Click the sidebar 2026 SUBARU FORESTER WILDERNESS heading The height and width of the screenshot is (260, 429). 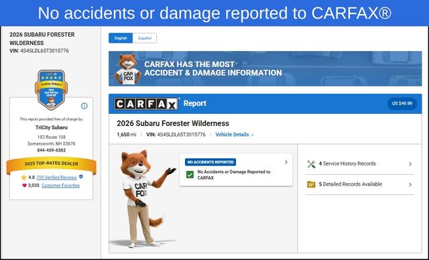pyautogui.click(x=42, y=39)
